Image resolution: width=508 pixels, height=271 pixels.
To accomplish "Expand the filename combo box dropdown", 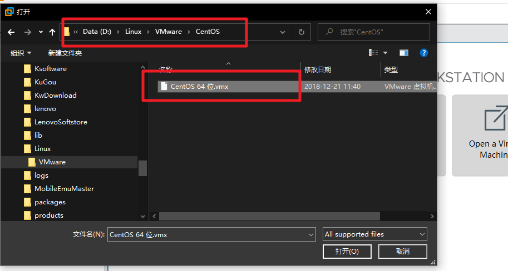I will [311, 234].
